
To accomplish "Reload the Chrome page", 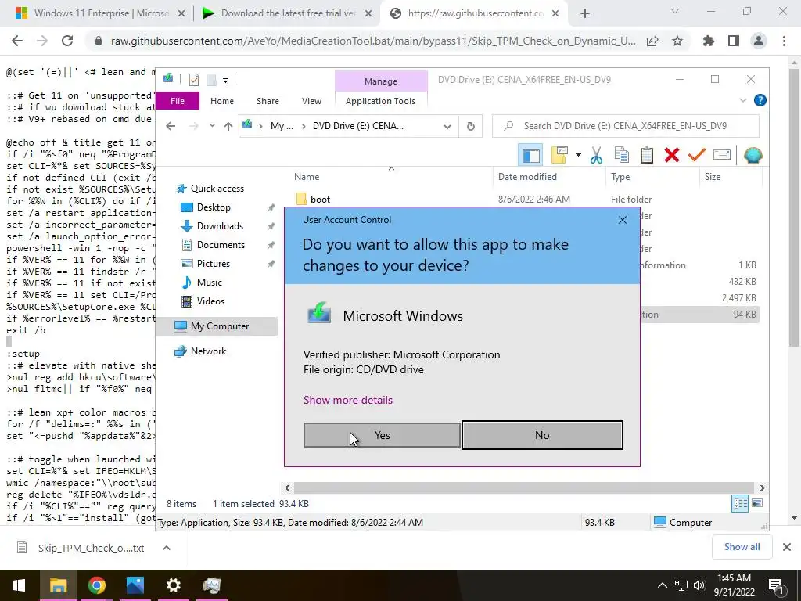I will point(67,41).
